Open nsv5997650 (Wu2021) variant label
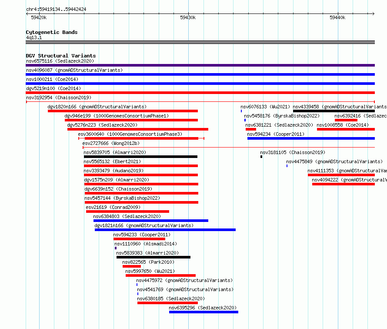387x329 pixels. tap(150, 271)
